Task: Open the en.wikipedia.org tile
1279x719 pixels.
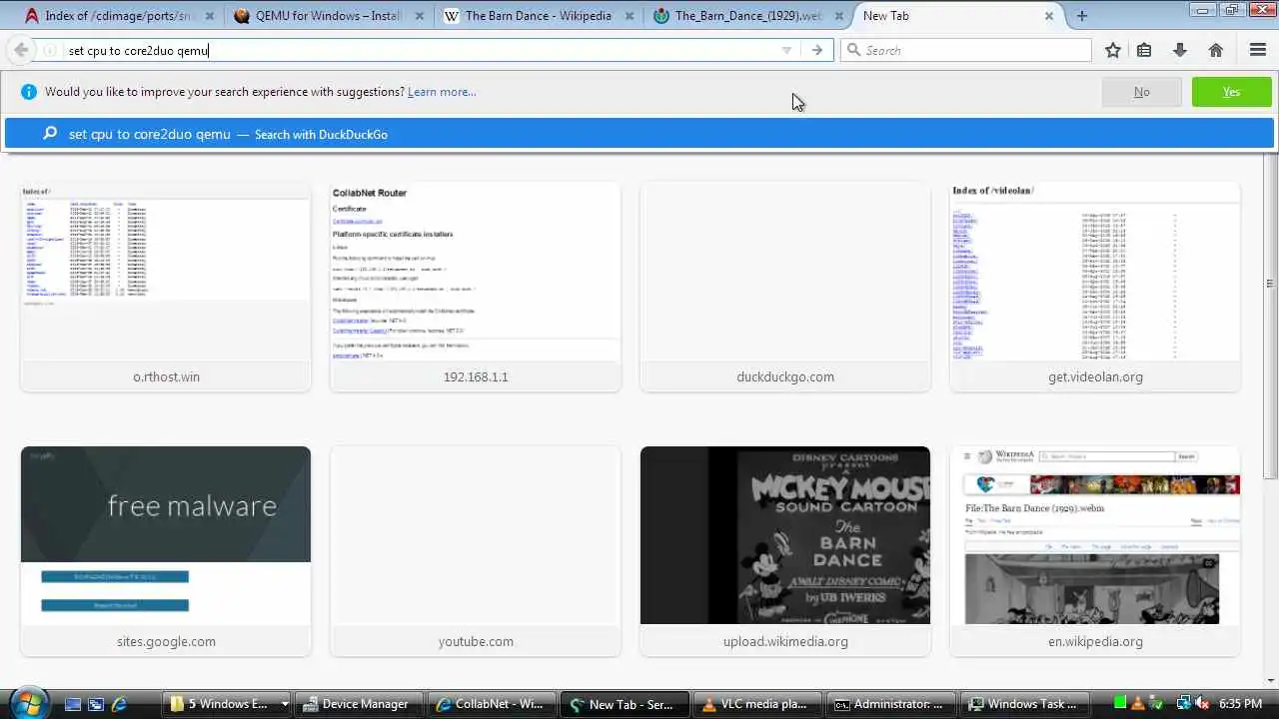Action: point(1095,551)
